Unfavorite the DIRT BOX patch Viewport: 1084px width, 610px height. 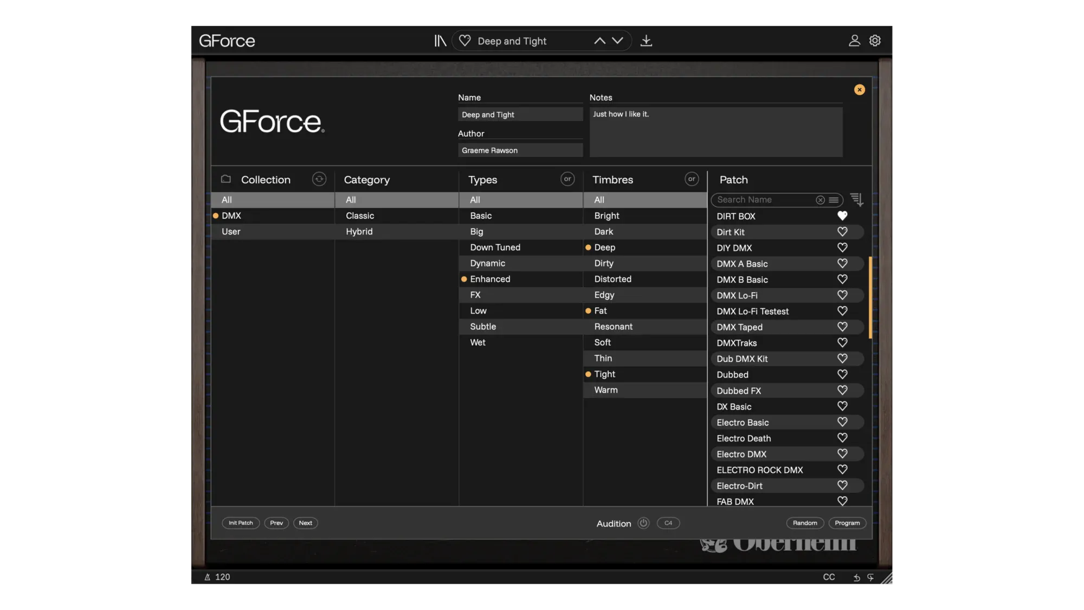842,216
